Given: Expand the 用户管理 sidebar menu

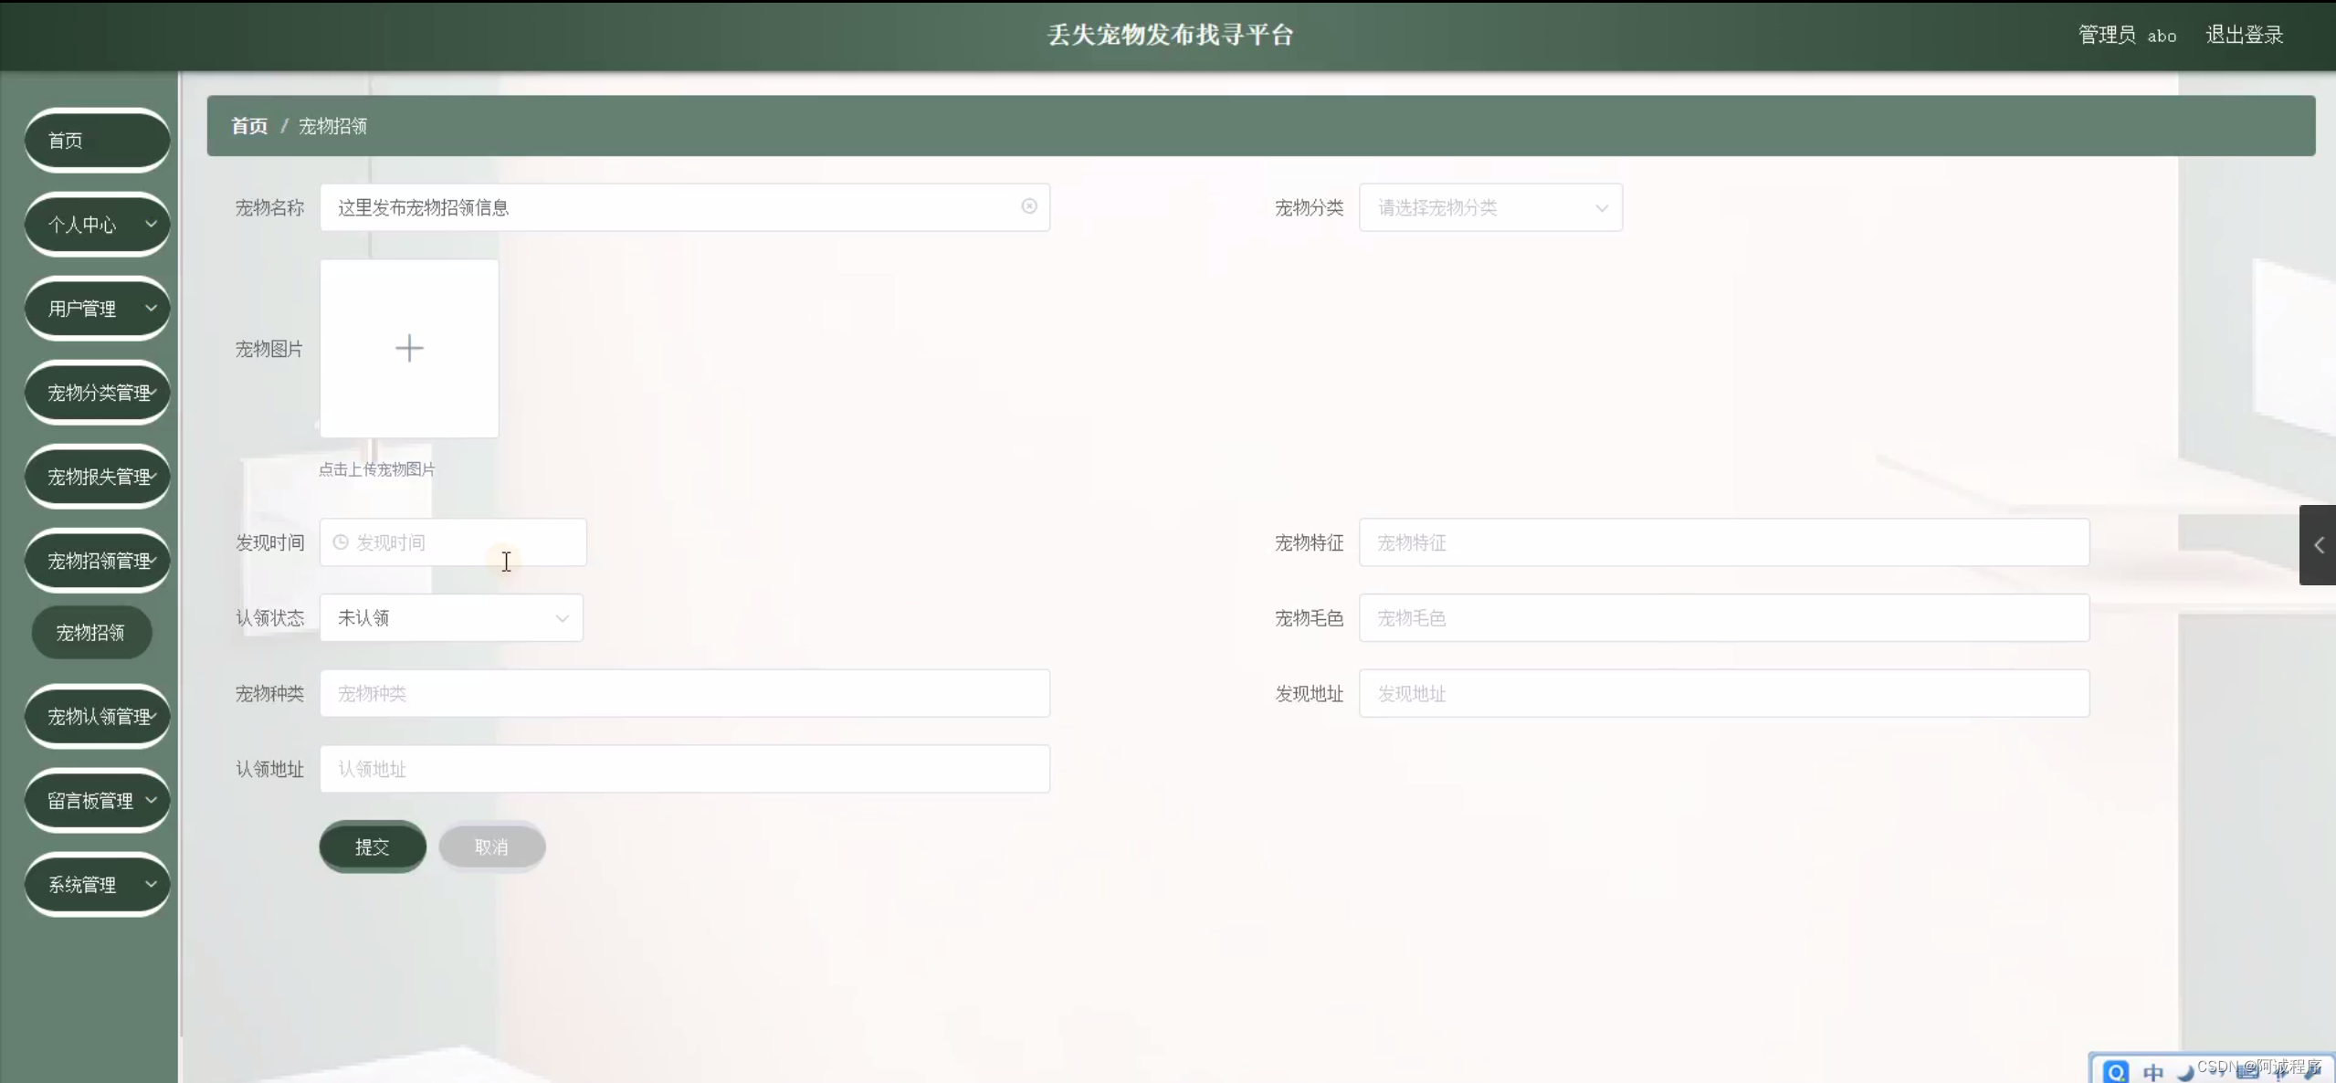Looking at the screenshot, I should pos(97,309).
